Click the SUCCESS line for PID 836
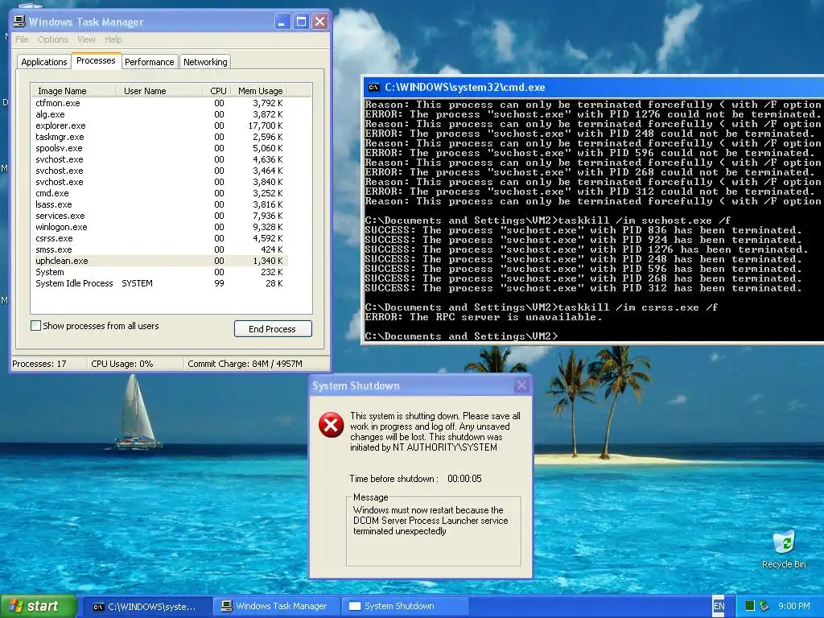 [x=583, y=230]
